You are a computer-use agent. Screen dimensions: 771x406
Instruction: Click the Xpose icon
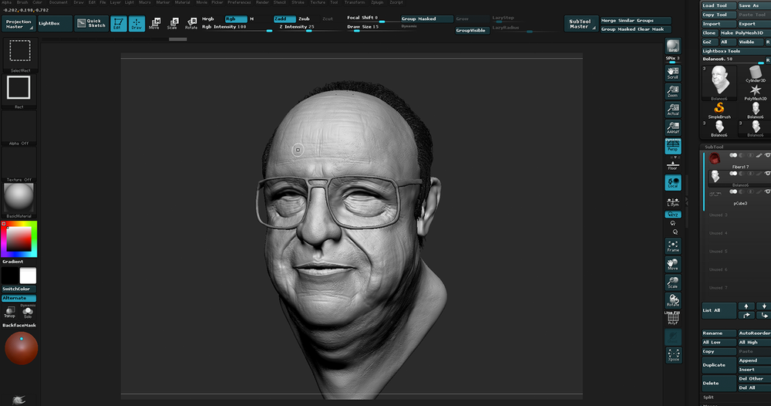[673, 355]
